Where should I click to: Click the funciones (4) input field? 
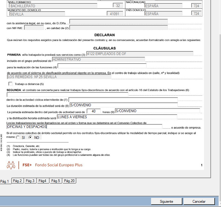[x=102, y=66]
